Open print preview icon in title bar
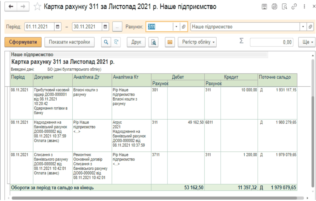 coord(284,6)
